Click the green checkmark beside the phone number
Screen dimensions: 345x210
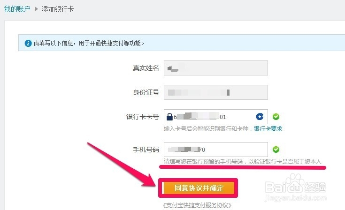pyautogui.click(x=276, y=150)
